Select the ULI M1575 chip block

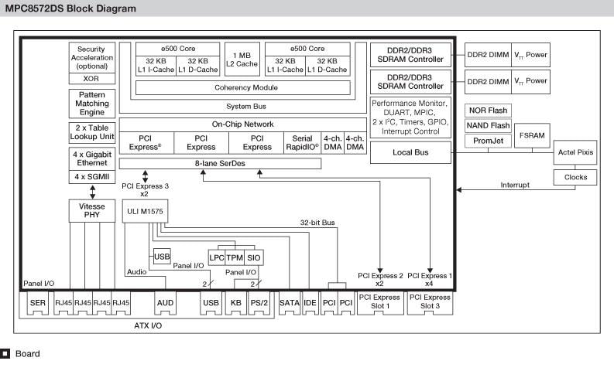[x=143, y=211]
